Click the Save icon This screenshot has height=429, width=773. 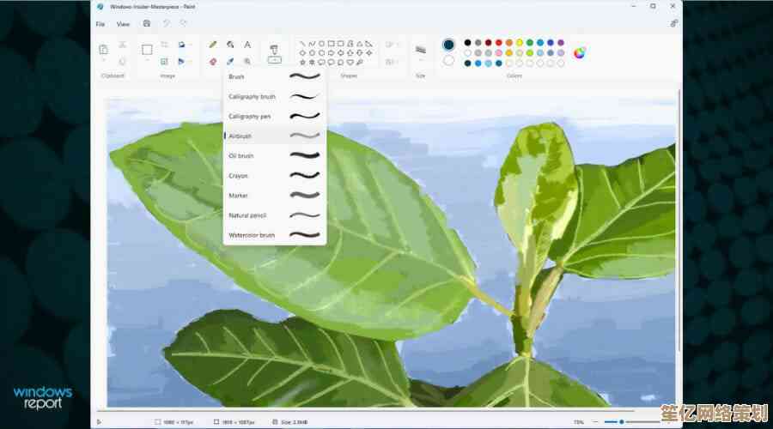[x=147, y=23]
